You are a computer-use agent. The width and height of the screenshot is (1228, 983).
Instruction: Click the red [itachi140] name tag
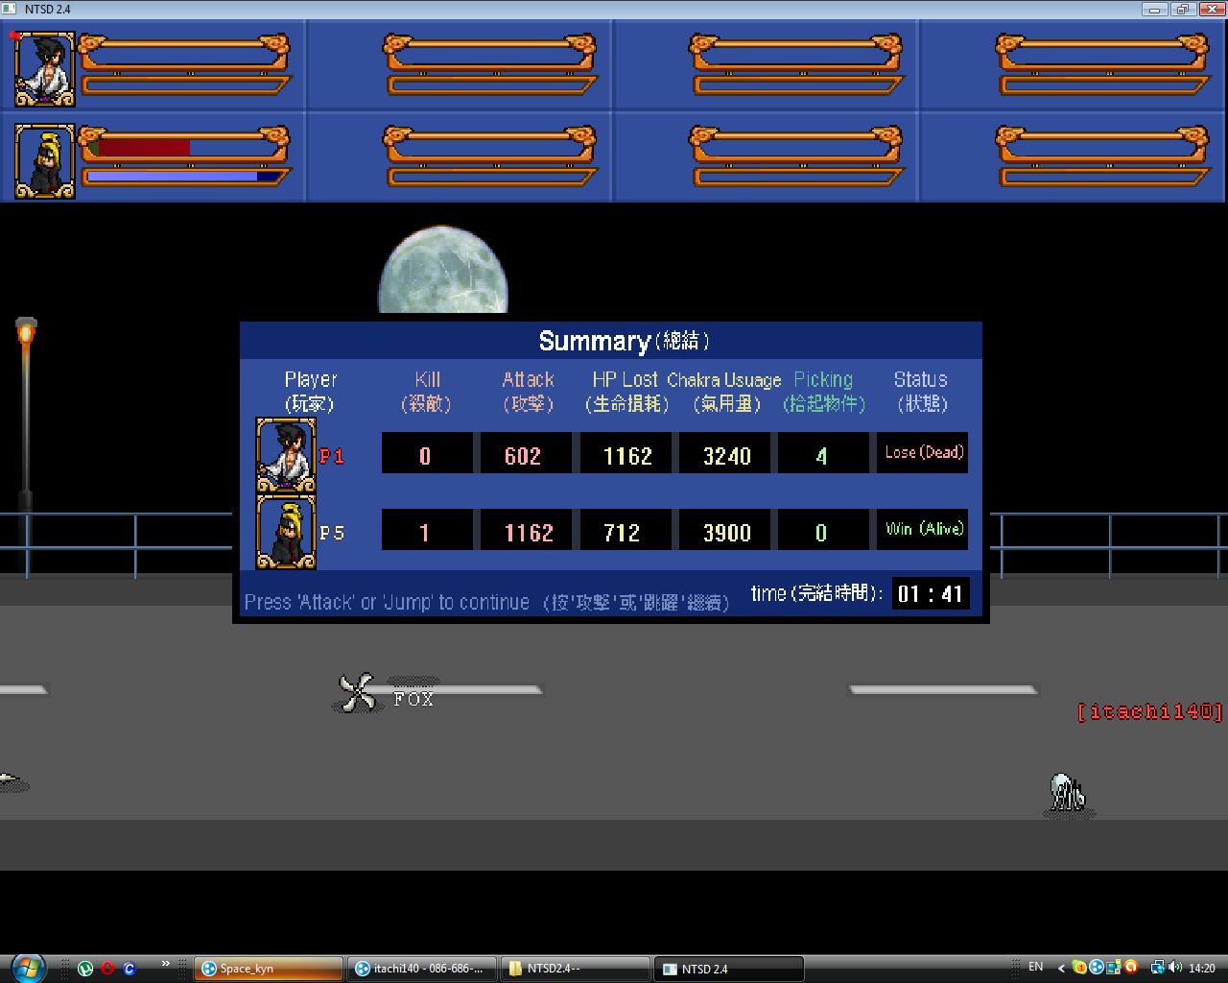tap(1150, 711)
